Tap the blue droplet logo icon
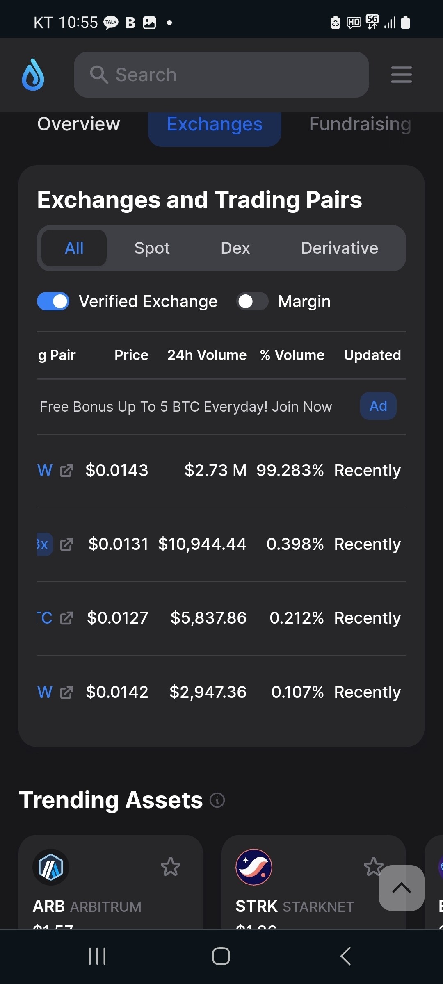 [33, 75]
